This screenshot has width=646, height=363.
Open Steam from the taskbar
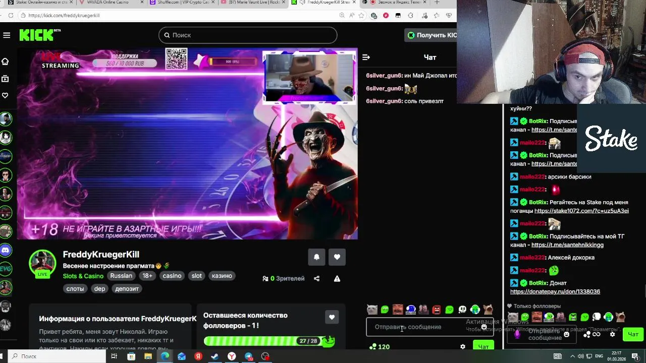[x=214, y=356]
